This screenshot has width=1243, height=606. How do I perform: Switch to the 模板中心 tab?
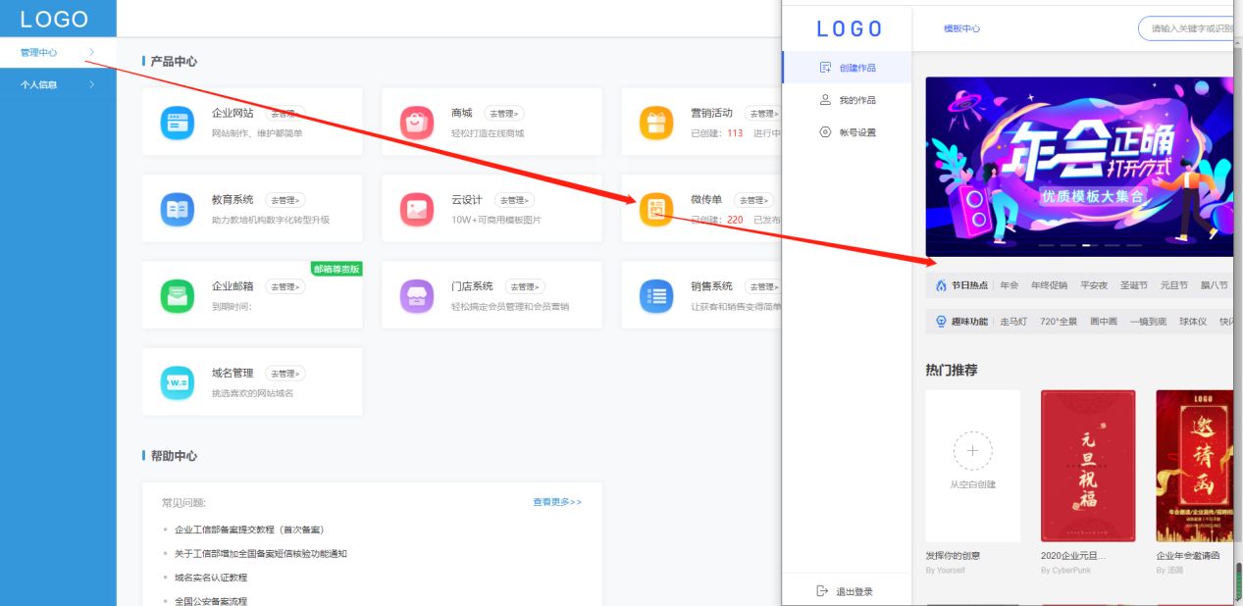[x=963, y=28]
